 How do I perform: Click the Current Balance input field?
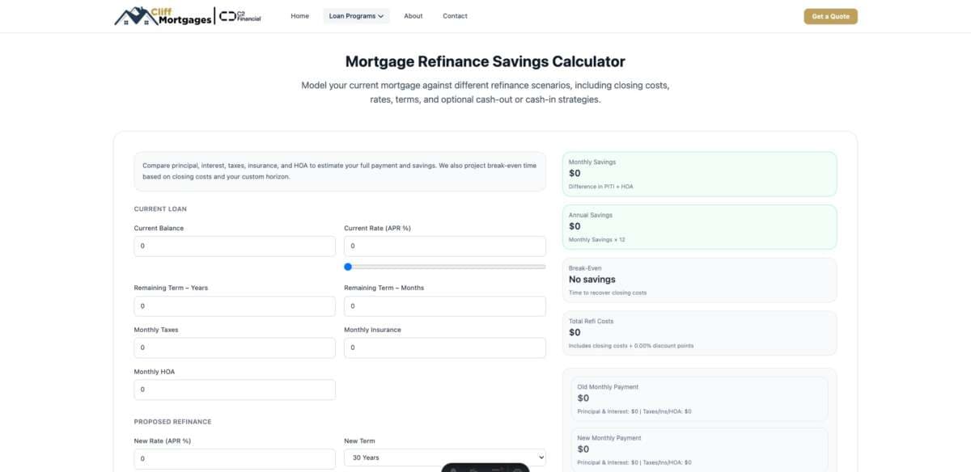click(234, 245)
